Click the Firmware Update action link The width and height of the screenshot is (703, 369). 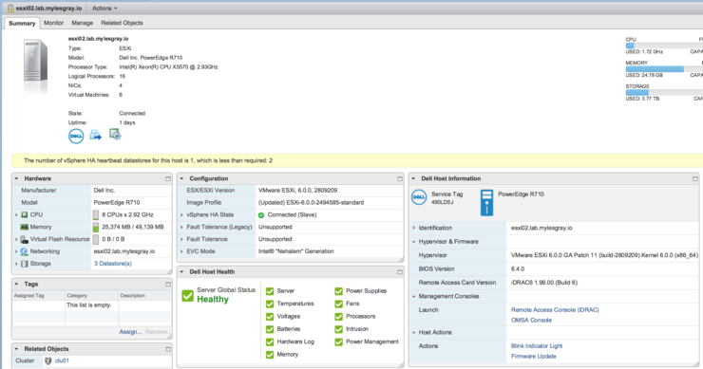tap(534, 357)
